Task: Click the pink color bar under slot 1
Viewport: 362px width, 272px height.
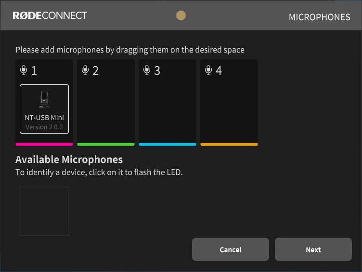Action: (44, 144)
